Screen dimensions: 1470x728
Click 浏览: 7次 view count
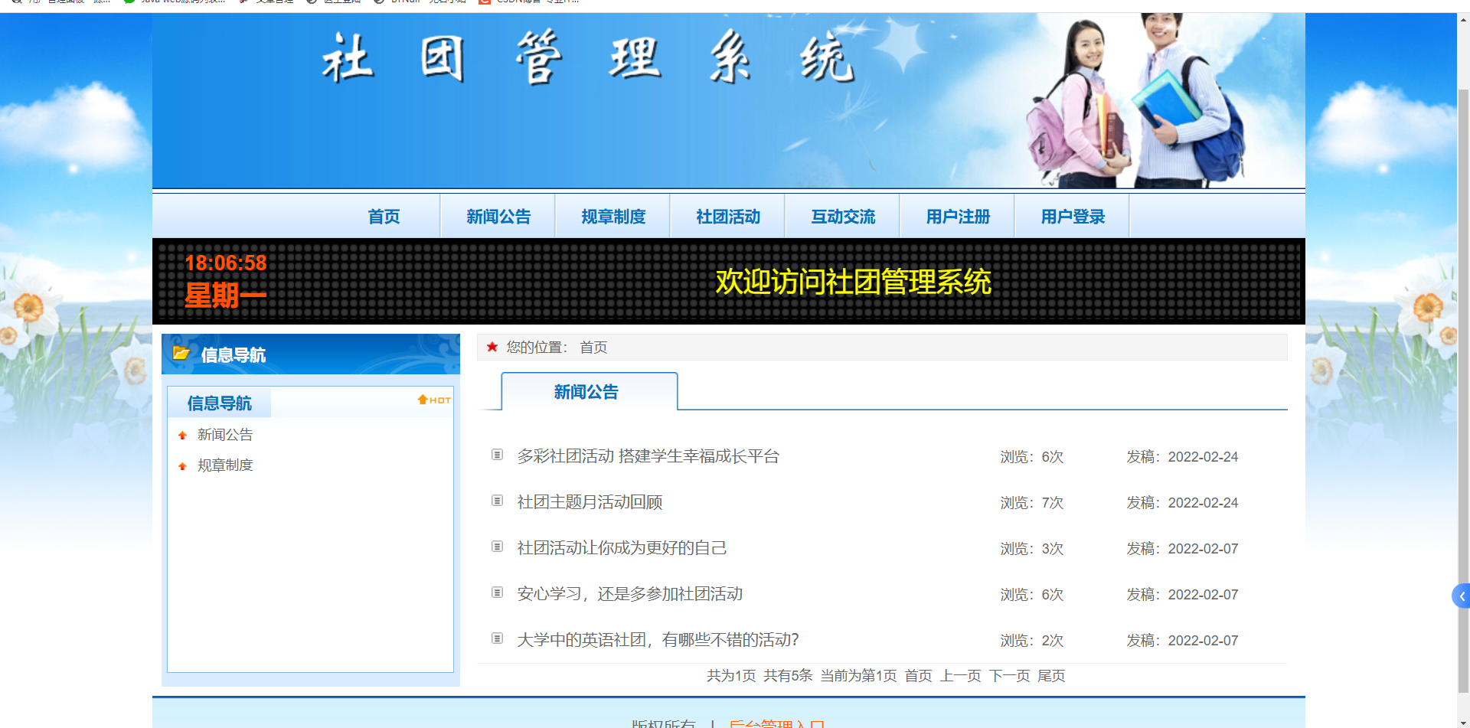pyautogui.click(x=1031, y=503)
